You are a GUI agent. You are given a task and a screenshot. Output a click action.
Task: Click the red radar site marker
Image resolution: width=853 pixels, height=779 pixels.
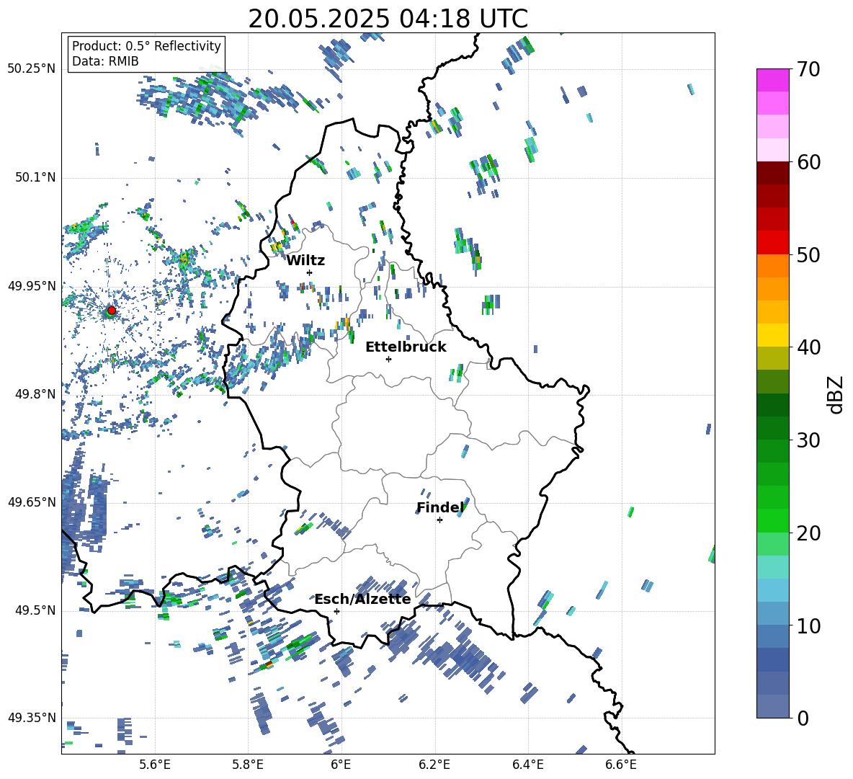coord(112,311)
